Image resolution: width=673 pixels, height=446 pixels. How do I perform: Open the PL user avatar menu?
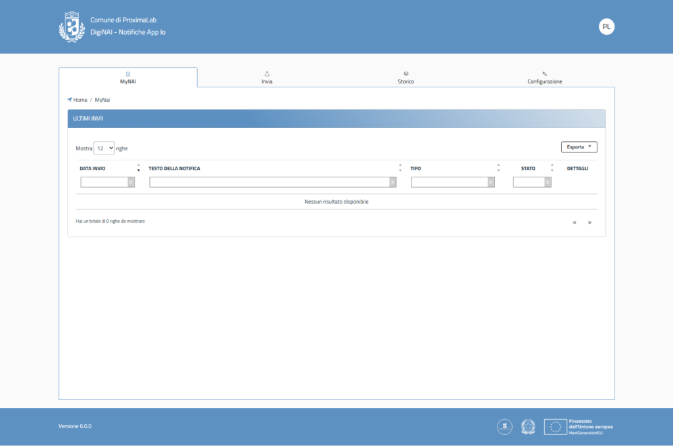pos(606,27)
